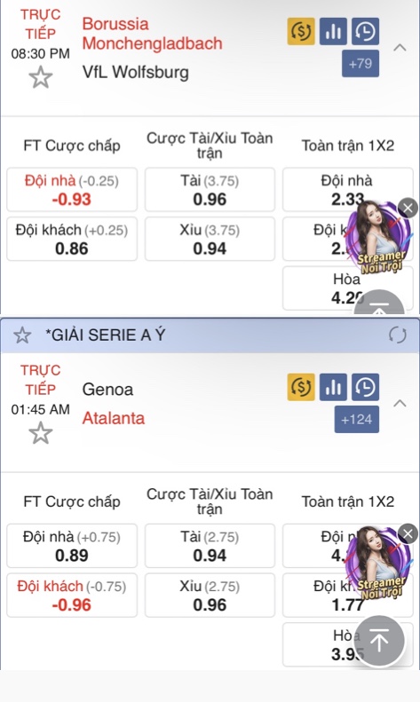Viewport: 420px width, 702px height.
Task: Favorite the Monchengladbach vs Wolfsburg match star
Action: point(40,77)
